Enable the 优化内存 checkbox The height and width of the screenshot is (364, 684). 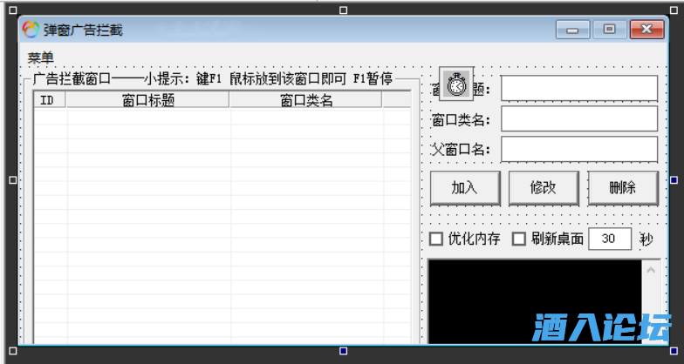pos(436,239)
